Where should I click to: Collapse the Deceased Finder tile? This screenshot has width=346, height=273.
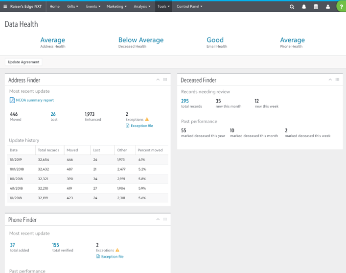[329, 80]
